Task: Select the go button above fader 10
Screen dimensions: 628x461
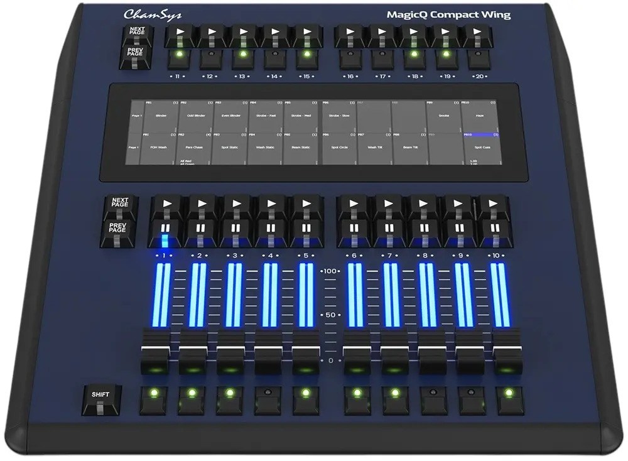Action: coord(494,207)
